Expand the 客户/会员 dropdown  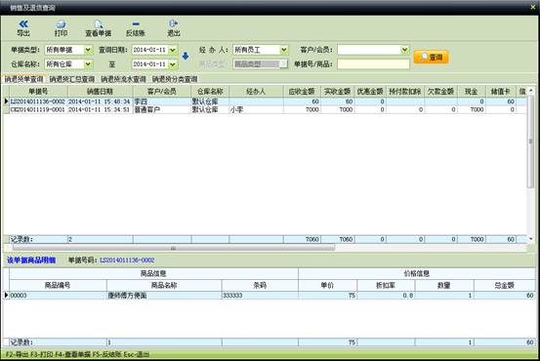pyautogui.click(x=405, y=50)
